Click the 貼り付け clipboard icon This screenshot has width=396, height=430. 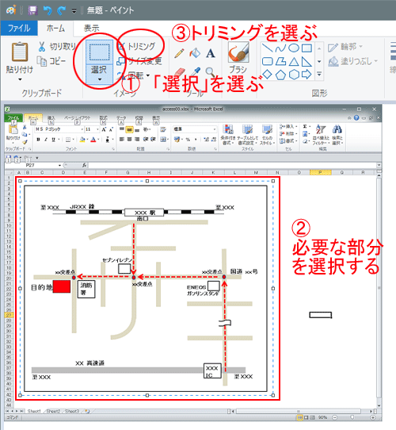tap(20, 52)
